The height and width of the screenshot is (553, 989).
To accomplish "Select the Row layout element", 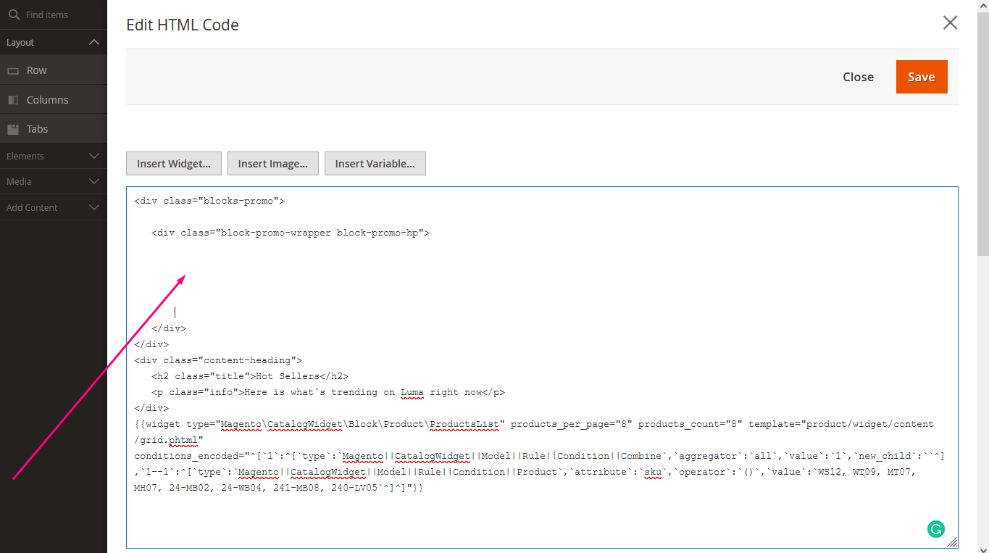I will 35,70.
